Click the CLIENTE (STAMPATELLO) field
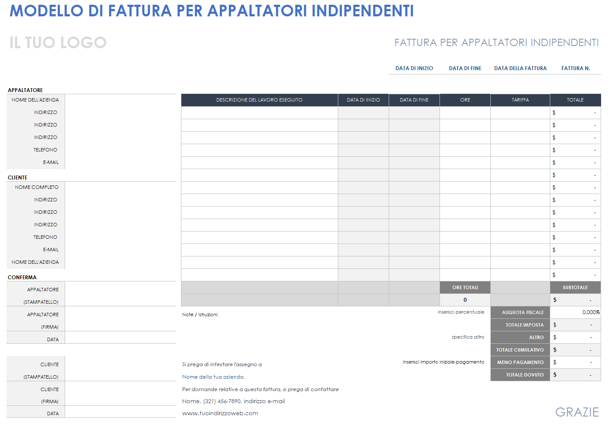This screenshot has height=432, width=611. click(x=121, y=369)
